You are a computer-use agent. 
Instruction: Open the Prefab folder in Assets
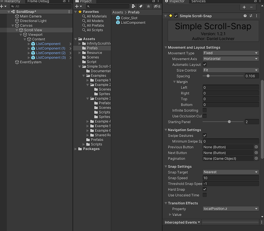(x=92, y=48)
